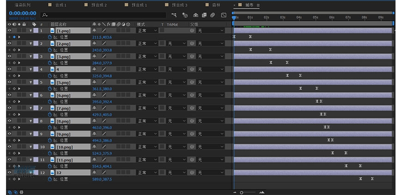
Task: Switch to the 渲染队列 tab
Action: [x=23, y=5]
